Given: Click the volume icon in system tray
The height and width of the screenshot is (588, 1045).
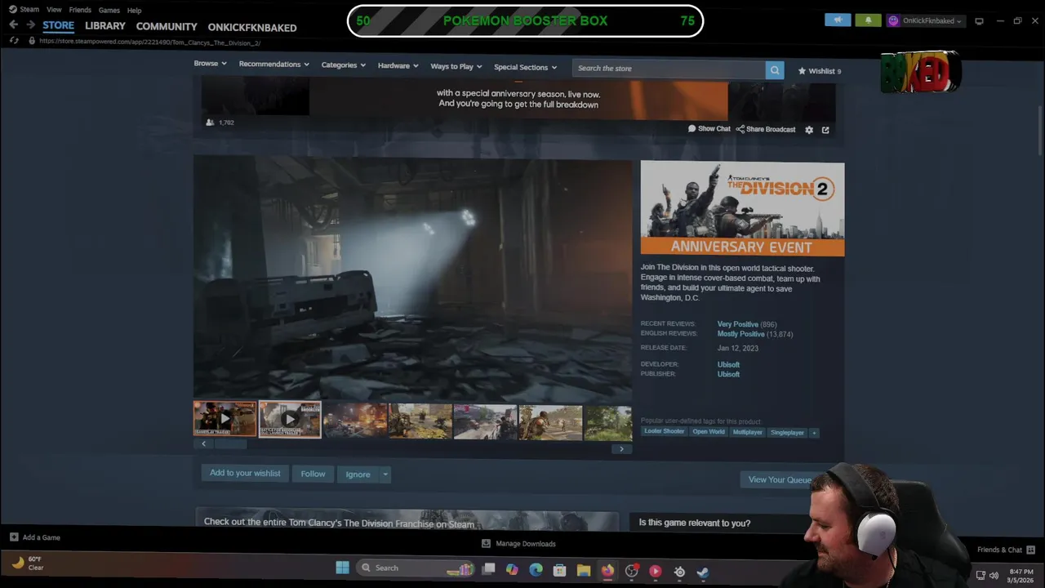Looking at the screenshot, I should [x=994, y=575].
